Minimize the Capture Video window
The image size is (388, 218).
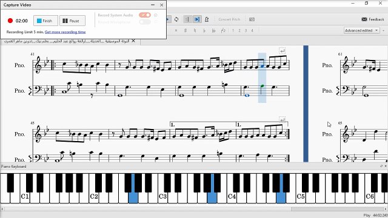coord(153,5)
